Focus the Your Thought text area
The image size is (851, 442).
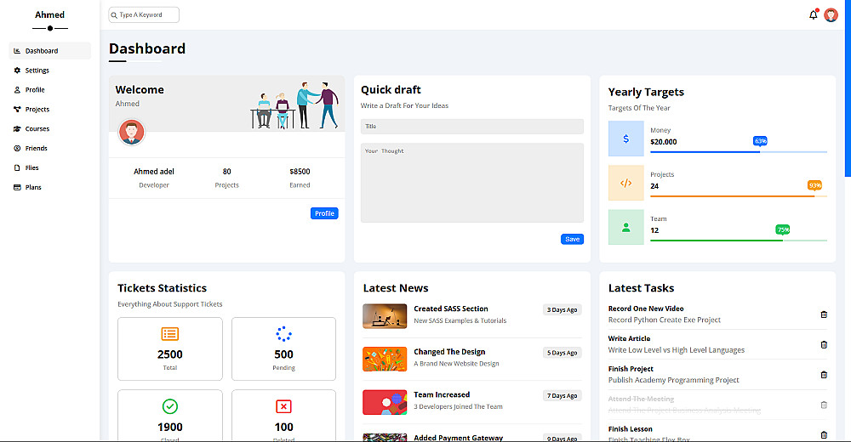[x=472, y=183]
